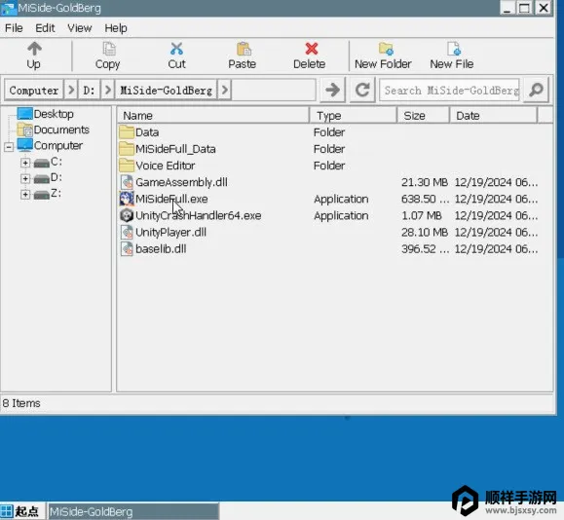The height and width of the screenshot is (520, 564).
Task: Open dropdown arrow after MiSide-GoldBerg breadcrumb
Action: click(224, 90)
